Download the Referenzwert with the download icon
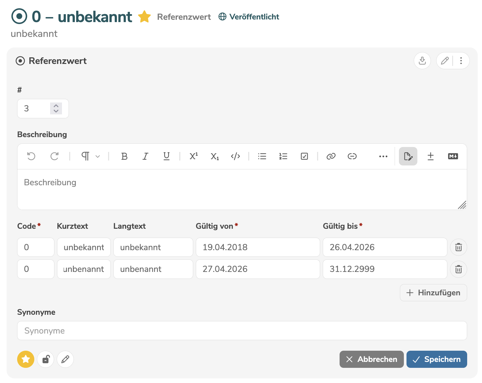Screen dimensions: 482x383 pos(422,61)
